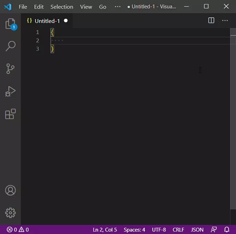236x234 pixels.
Task: Click the closing brace on line 3
Action: [x=52, y=49]
